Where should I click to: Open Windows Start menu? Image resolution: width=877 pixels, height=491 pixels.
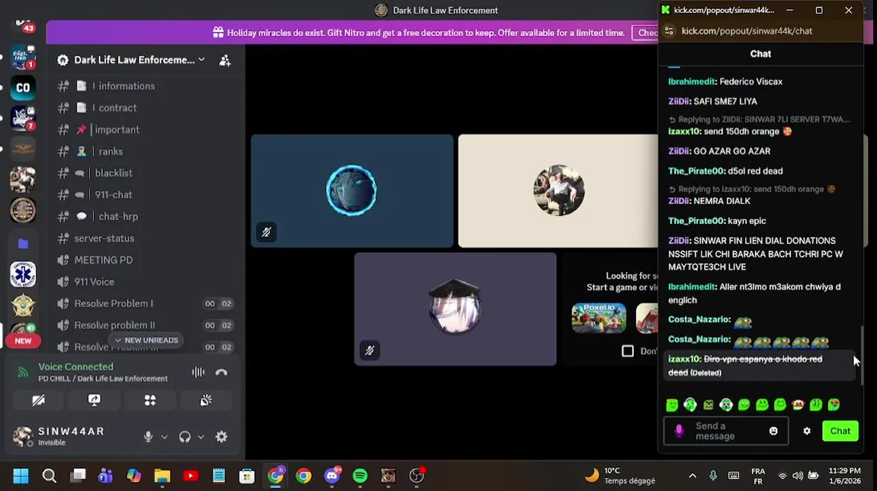pyautogui.click(x=20, y=475)
